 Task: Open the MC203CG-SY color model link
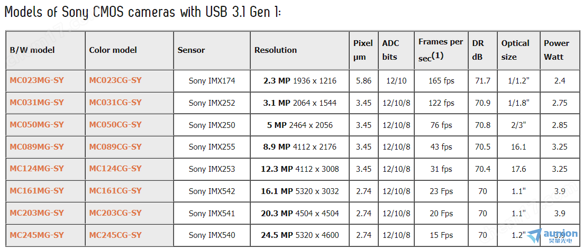tap(115, 213)
